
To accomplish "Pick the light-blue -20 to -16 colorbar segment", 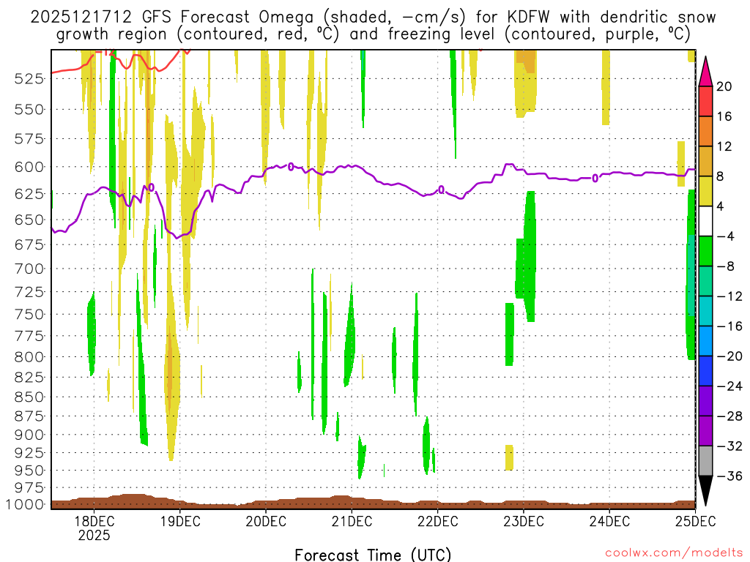I will tap(705, 341).
